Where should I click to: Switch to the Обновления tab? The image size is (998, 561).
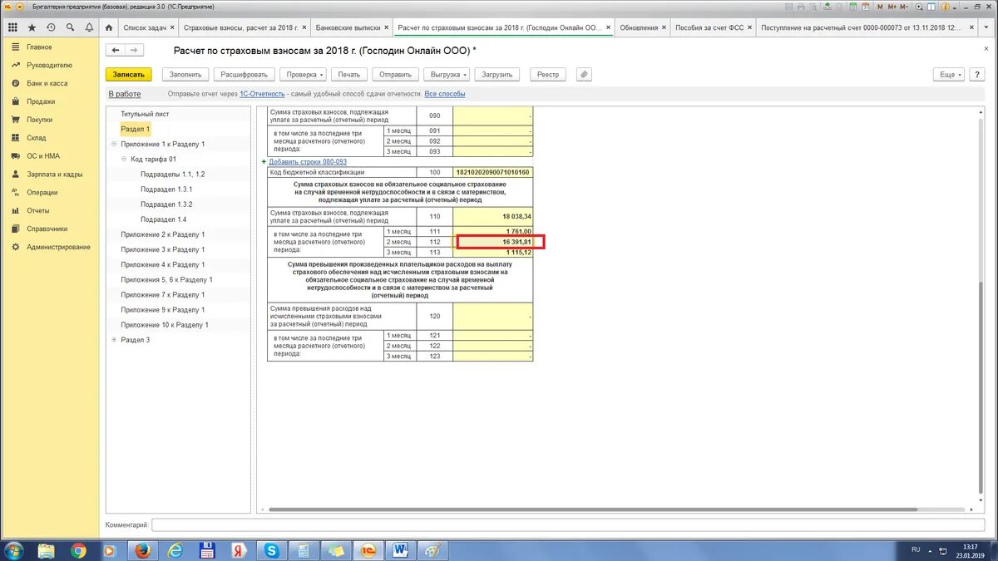pyautogui.click(x=639, y=27)
